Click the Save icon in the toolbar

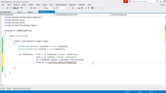tap(15, 8)
